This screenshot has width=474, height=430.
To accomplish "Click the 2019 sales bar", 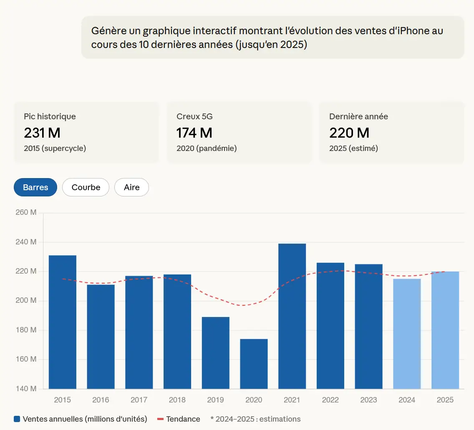I will [x=216, y=353].
